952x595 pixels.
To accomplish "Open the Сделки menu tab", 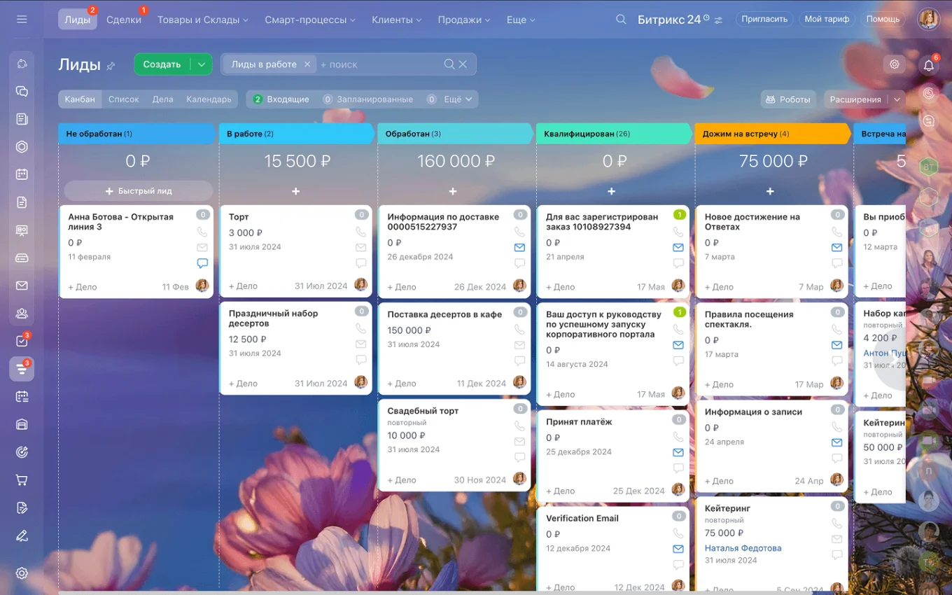I will click(124, 20).
